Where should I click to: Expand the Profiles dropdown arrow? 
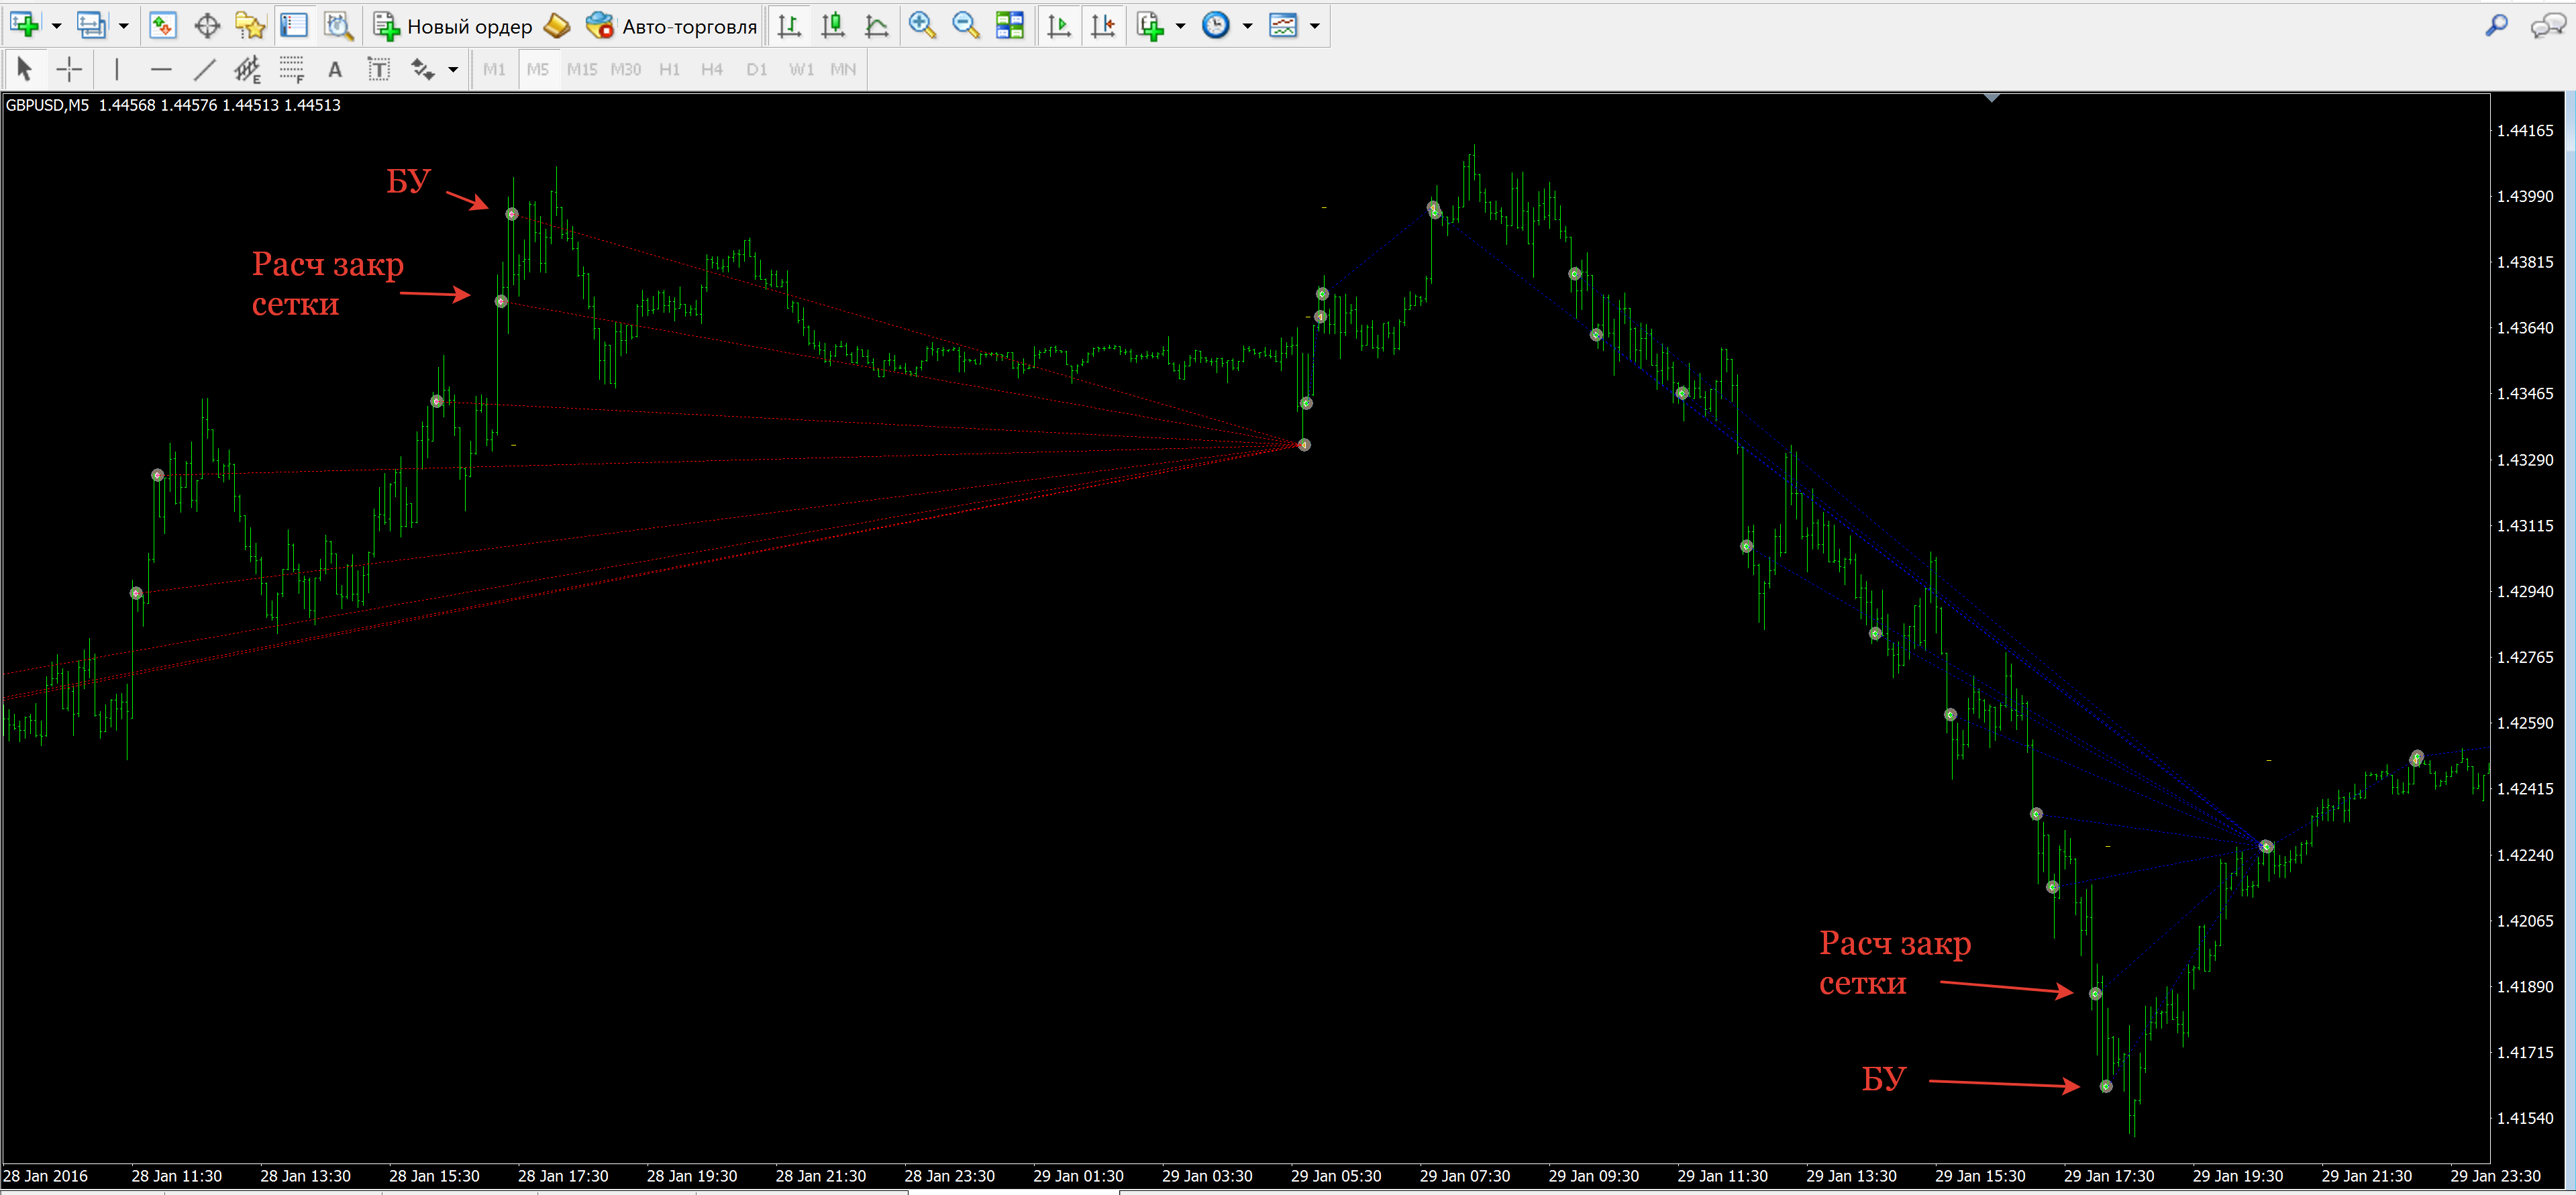coord(124,26)
